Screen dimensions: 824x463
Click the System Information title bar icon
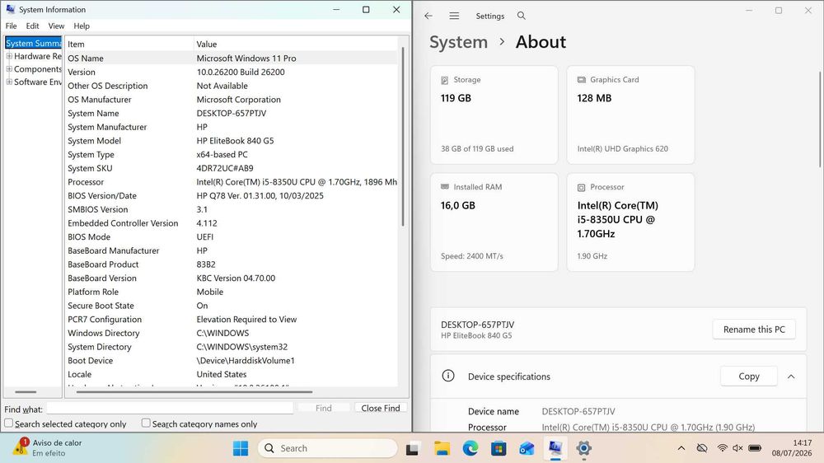[x=10, y=9]
